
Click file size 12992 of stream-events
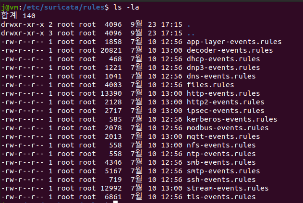[111, 188]
